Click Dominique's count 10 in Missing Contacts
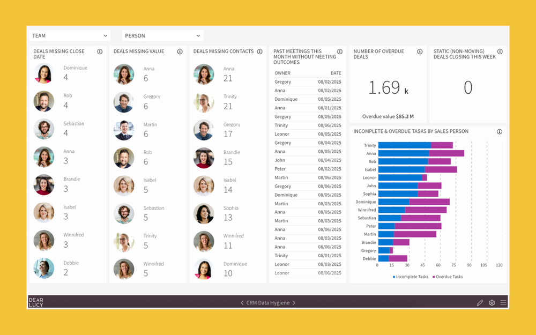 pyautogui.click(x=228, y=273)
